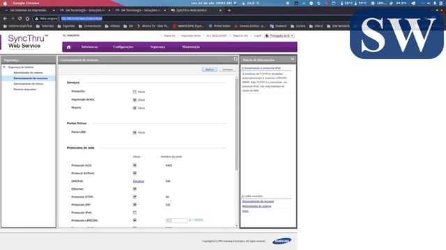Toggle the Impressão direta Ativar checkbox
The height and width of the screenshot is (250, 446).
pyautogui.click(x=134, y=100)
